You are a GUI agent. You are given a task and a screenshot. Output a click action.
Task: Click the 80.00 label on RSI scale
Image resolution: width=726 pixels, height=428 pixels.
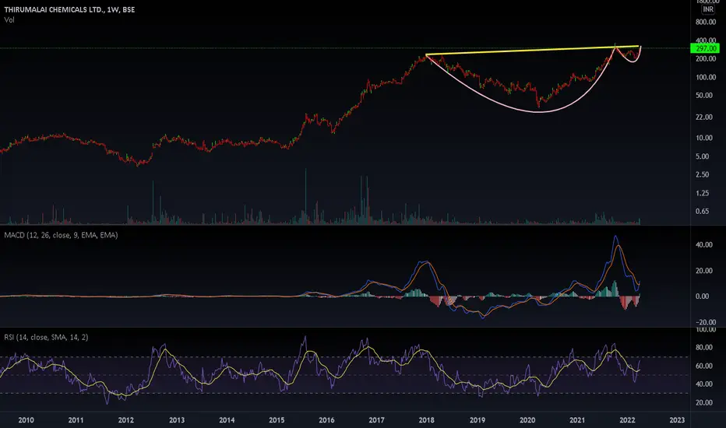[703, 348]
